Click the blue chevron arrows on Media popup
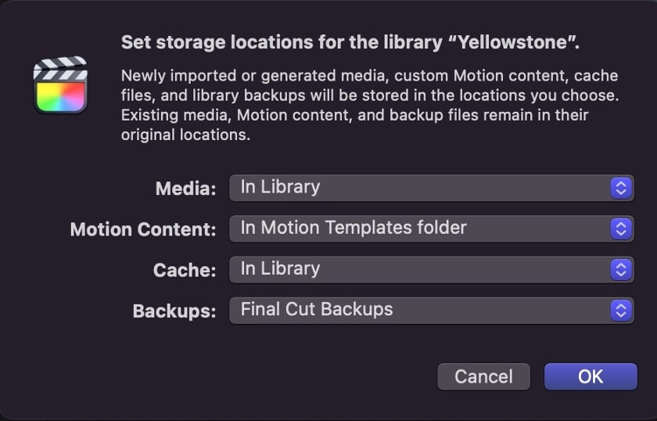The height and width of the screenshot is (421, 657). [x=621, y=188]
